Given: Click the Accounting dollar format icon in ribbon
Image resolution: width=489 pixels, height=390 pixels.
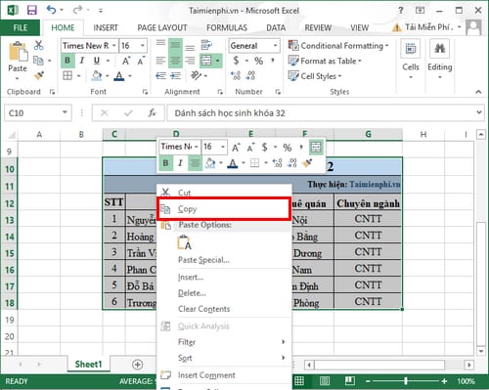Looking at the screenshot, I should [237, 61].
